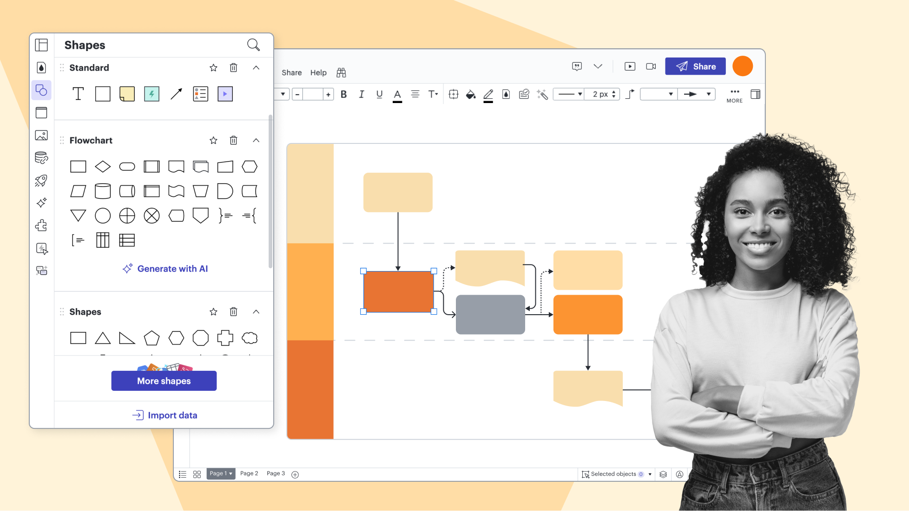909x511 pixels.
Task: Toggle favorite for Standard shapes
Action: click(212, 67)
